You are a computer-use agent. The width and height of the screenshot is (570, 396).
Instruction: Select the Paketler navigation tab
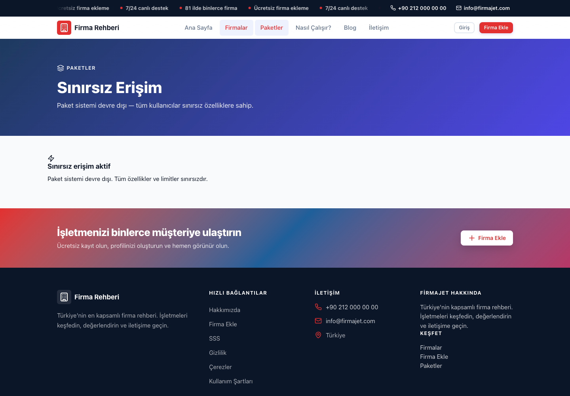tap(272, 28)
